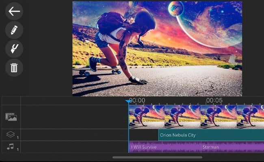The height and width of the screenshot is (162, 264).
Task: Click the blue playhead handle on the ruler
Action: pos(129,101)
